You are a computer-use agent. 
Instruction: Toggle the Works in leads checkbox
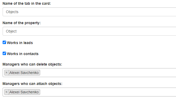4,42
